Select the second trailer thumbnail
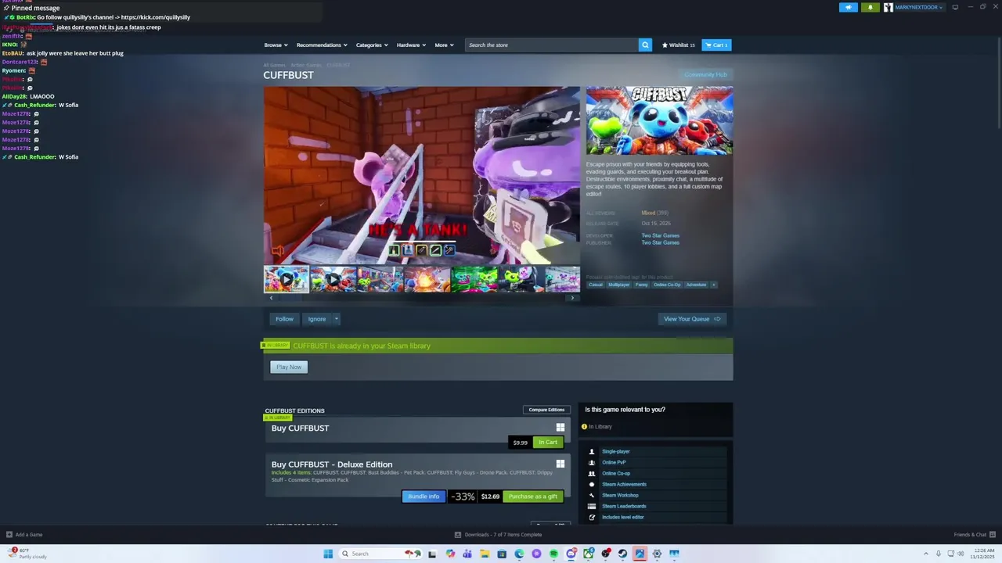 click(x=333, y=279)
